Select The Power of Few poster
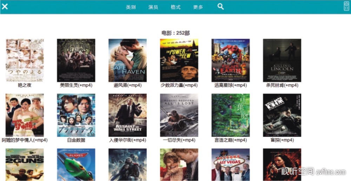 179,60
